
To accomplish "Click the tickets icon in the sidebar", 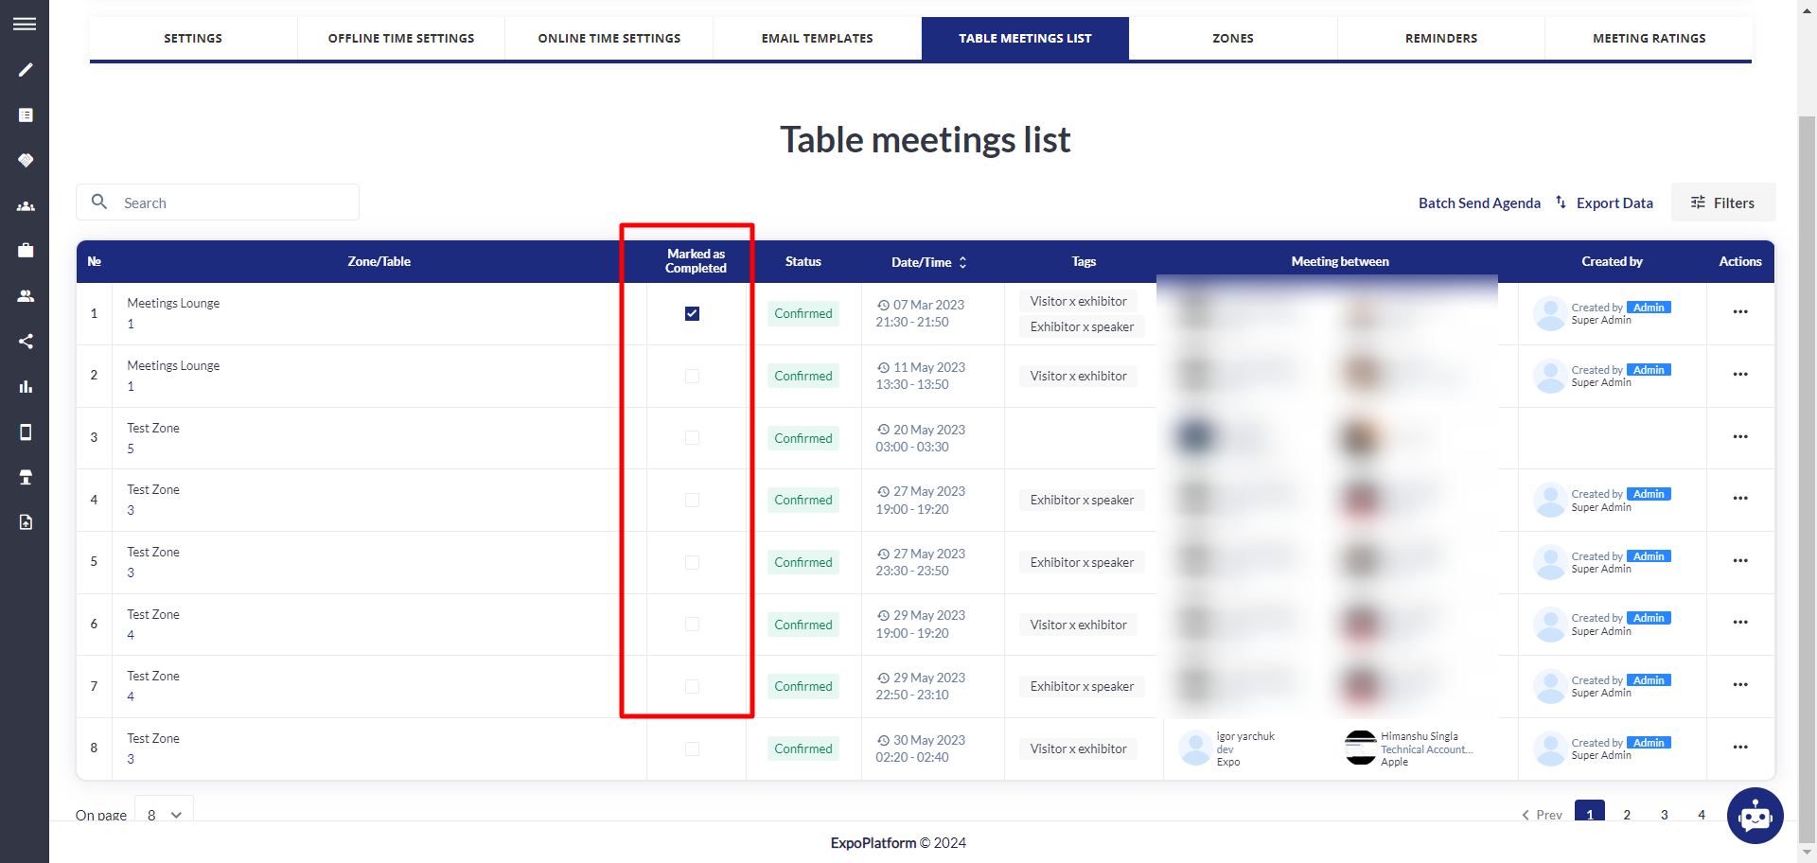I will (x=25, y=160).
